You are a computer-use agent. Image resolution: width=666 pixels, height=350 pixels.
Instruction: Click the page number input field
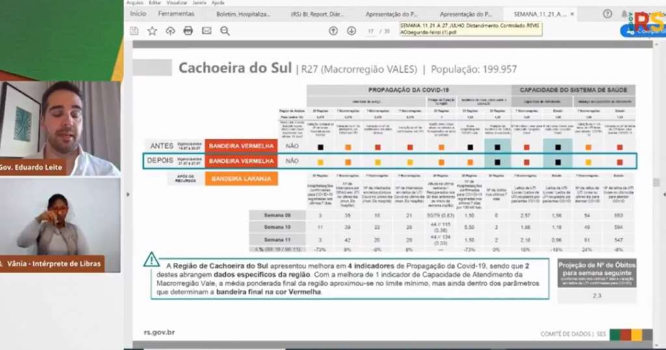pyautogui.click(x=371, y=31)
